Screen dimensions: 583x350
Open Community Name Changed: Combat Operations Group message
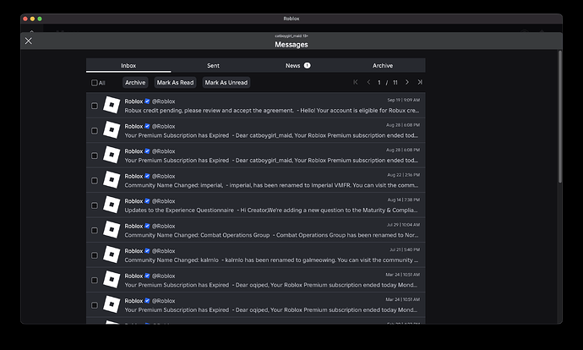[x=256, y=230]
